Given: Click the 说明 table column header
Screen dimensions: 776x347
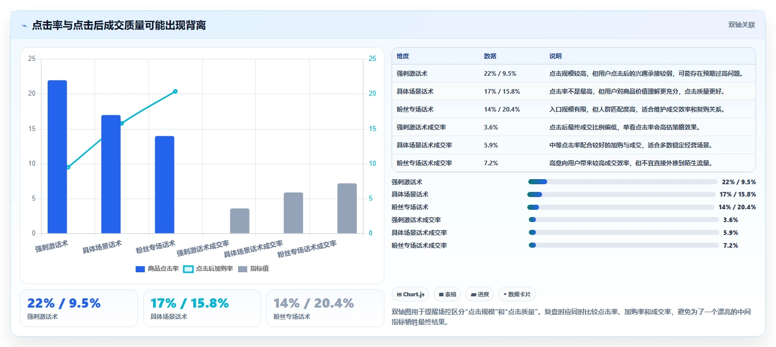Looking at the screenshot, I should pyautogui.click(x=555, y=56).
